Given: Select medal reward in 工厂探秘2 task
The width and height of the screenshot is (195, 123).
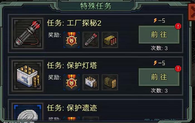Looking at the screenshot, I should (x=72, y=40).
